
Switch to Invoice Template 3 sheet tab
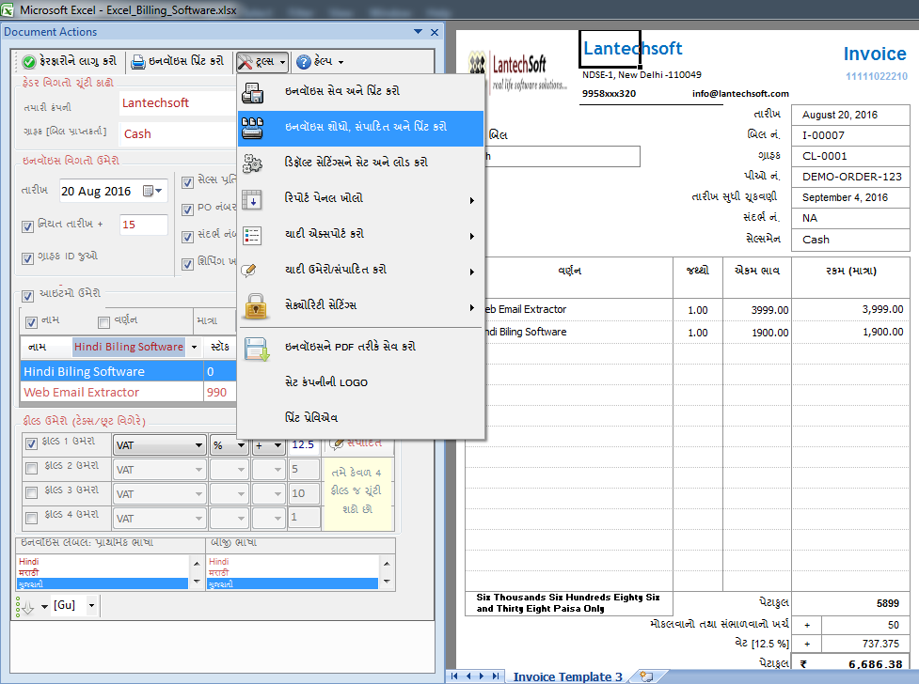pos(567,676)
